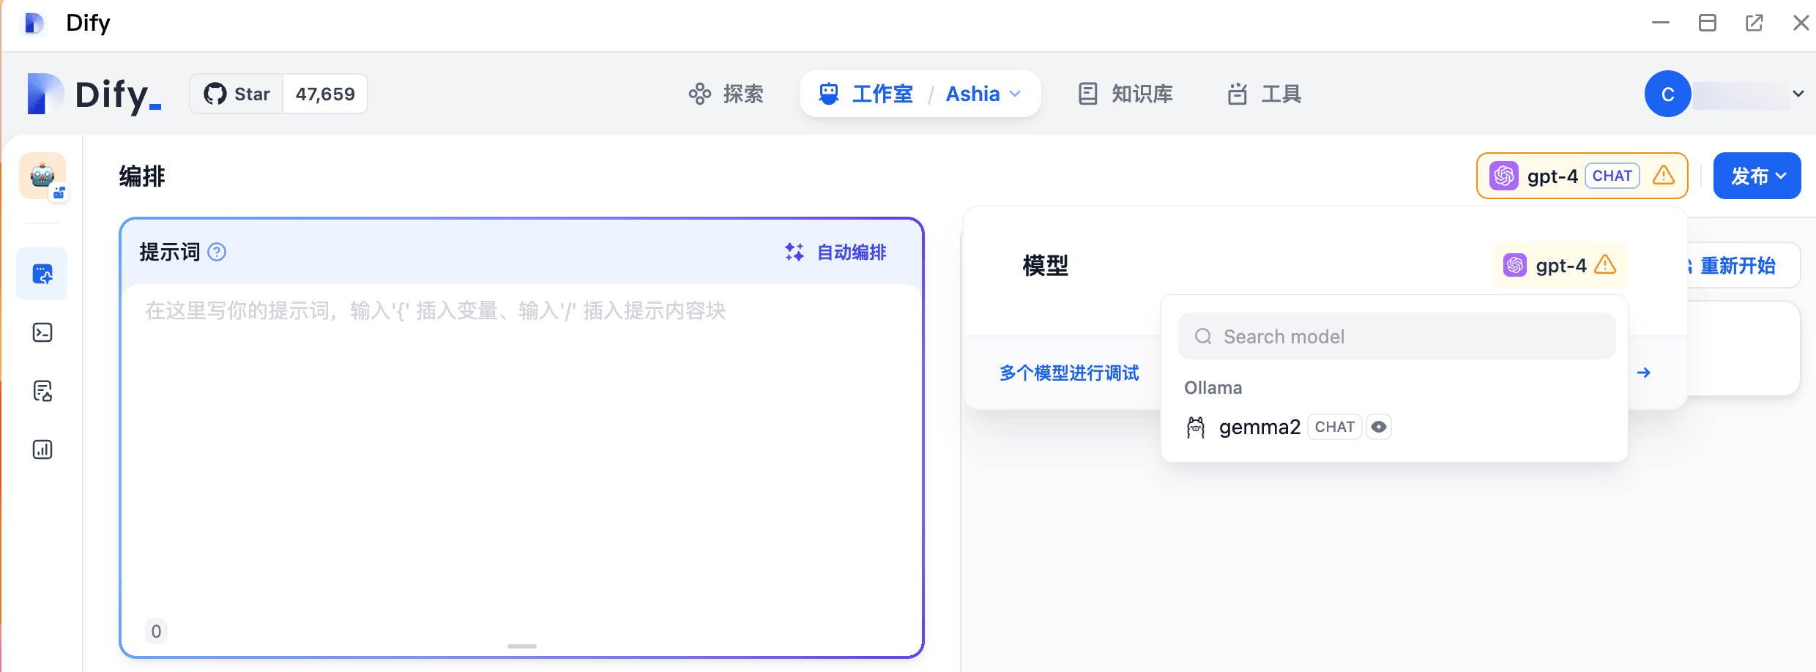Click 自动编排 to auto-orchestrate prompt

click(836, 252)
